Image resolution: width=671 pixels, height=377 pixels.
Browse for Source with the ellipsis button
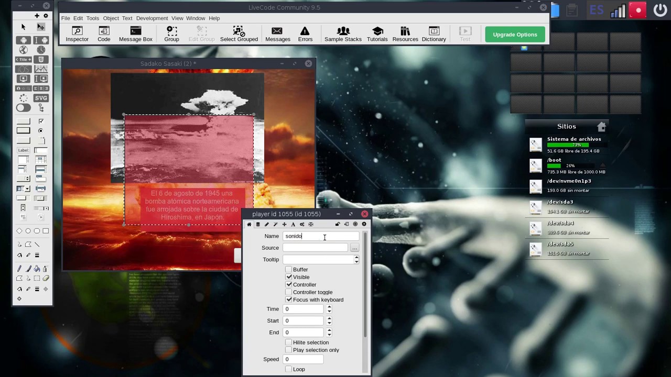[355, 248]
